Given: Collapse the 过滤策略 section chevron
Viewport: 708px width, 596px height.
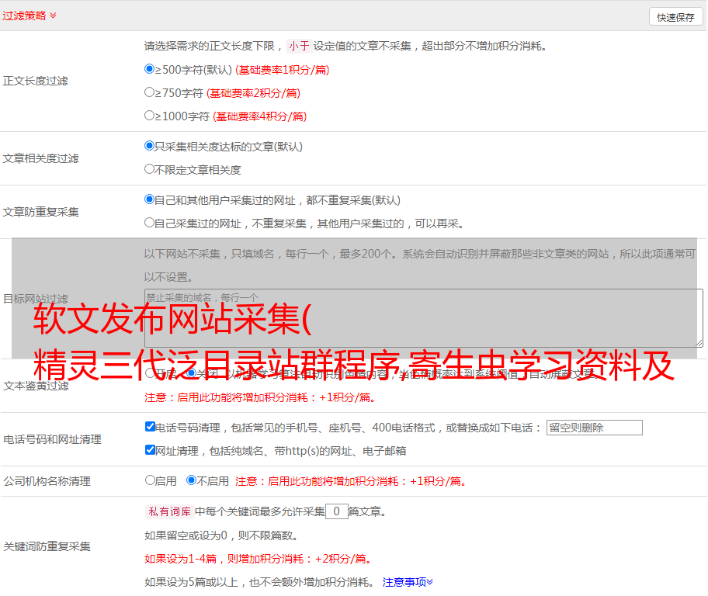Looking at the screenshot, I should click(x=53, y=16).
